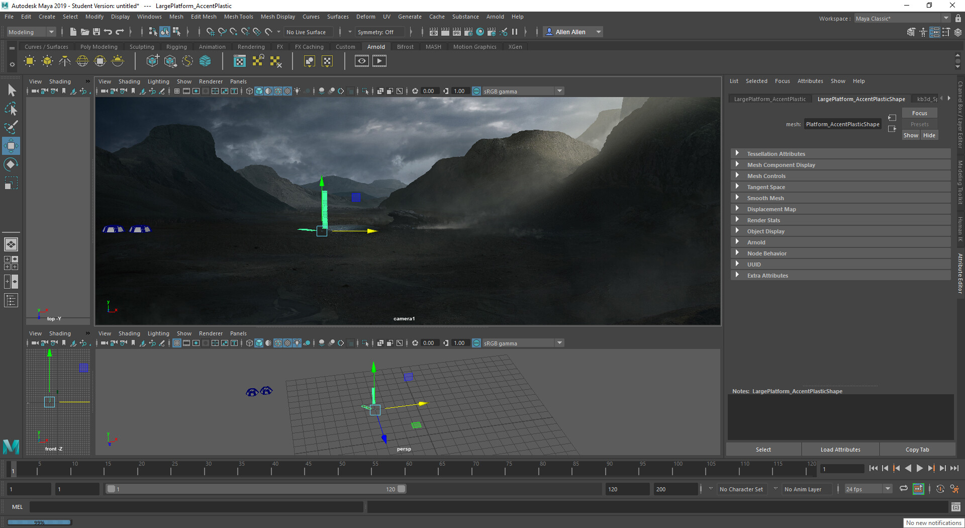Screen dimensions: 965x528
Task: Open the Lighting menu in camera1 panel
Action: coord(158,81)
